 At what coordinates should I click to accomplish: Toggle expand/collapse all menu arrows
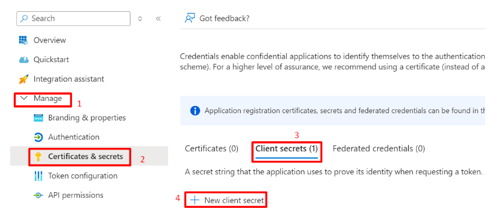140,18
